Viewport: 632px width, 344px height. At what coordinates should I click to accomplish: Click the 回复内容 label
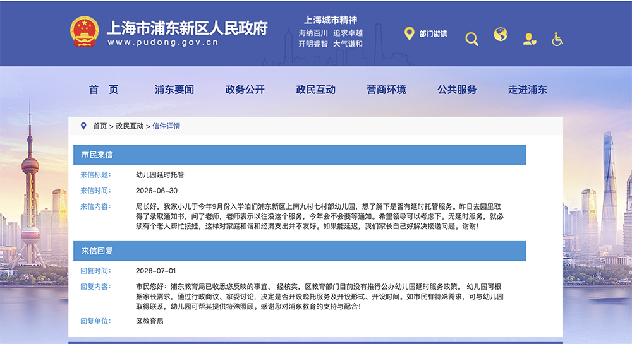click(x=95, y=287)
